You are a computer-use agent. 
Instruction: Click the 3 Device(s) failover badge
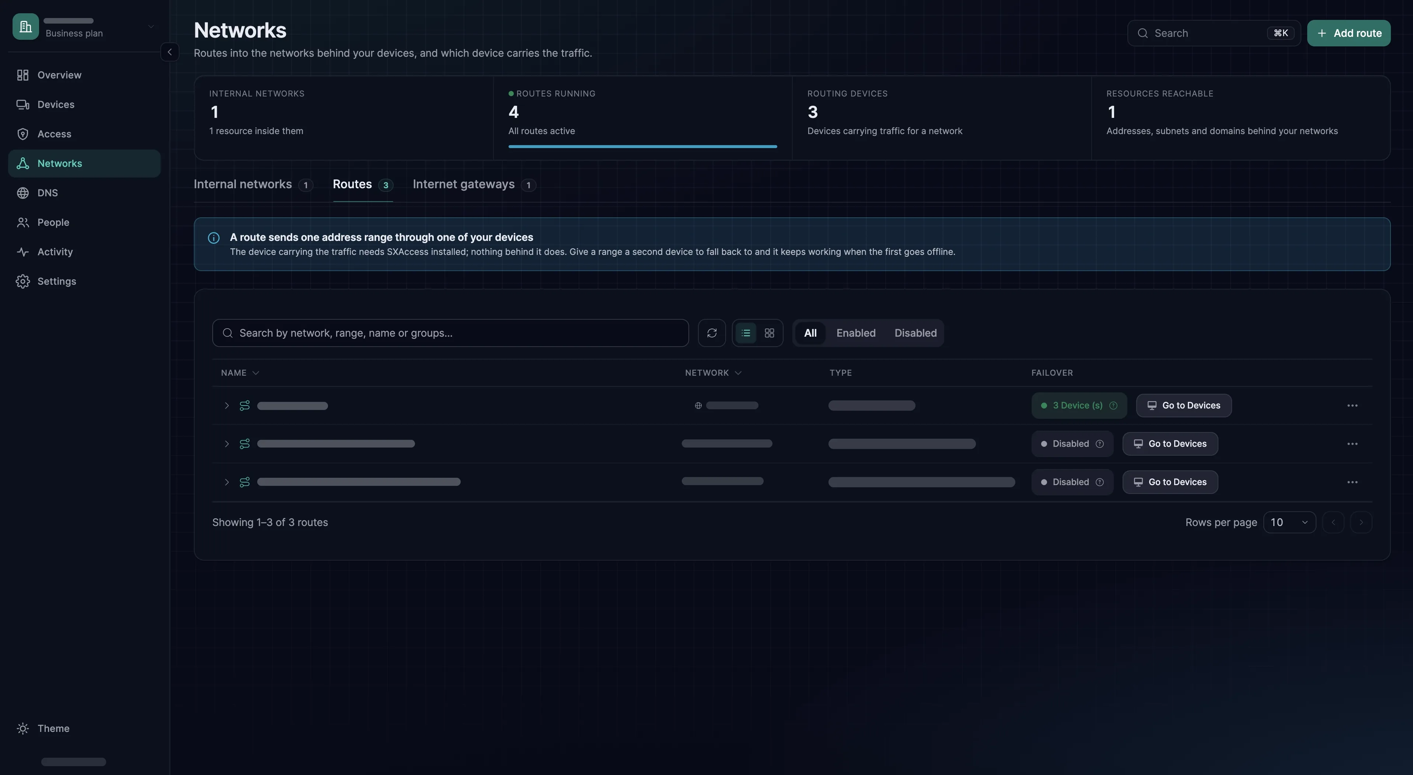1078,406
